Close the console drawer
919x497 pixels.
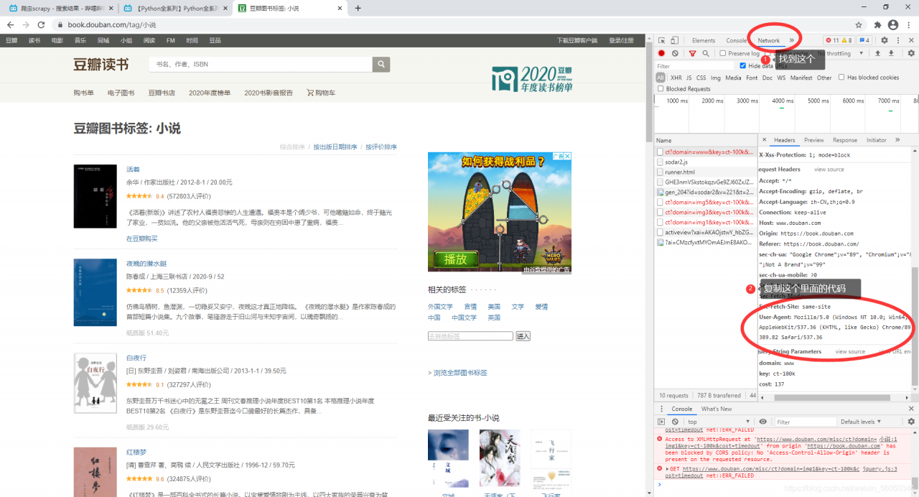911,409
